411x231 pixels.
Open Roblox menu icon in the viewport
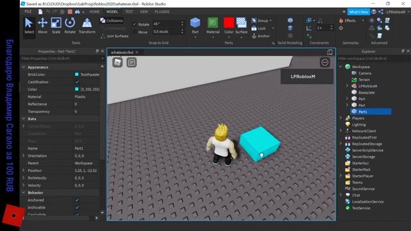coord(118,62)
